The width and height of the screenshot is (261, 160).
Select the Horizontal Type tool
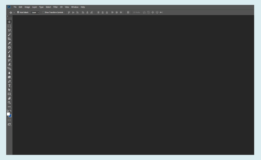pos(9,86)
